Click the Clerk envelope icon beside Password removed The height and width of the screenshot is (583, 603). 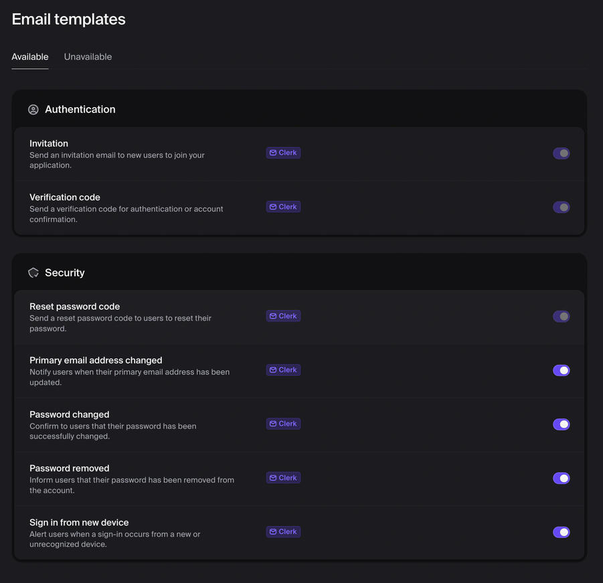272,477
